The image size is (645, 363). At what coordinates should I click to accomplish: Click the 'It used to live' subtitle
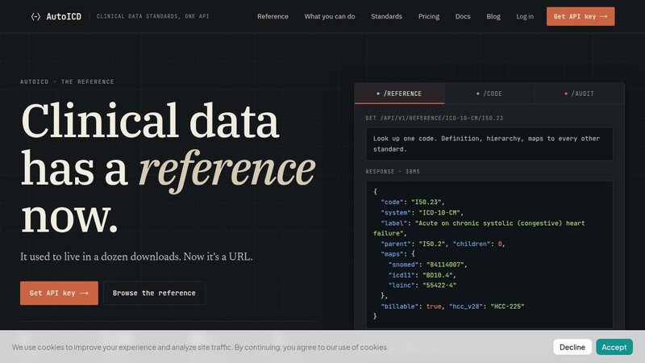coord(136,257)
